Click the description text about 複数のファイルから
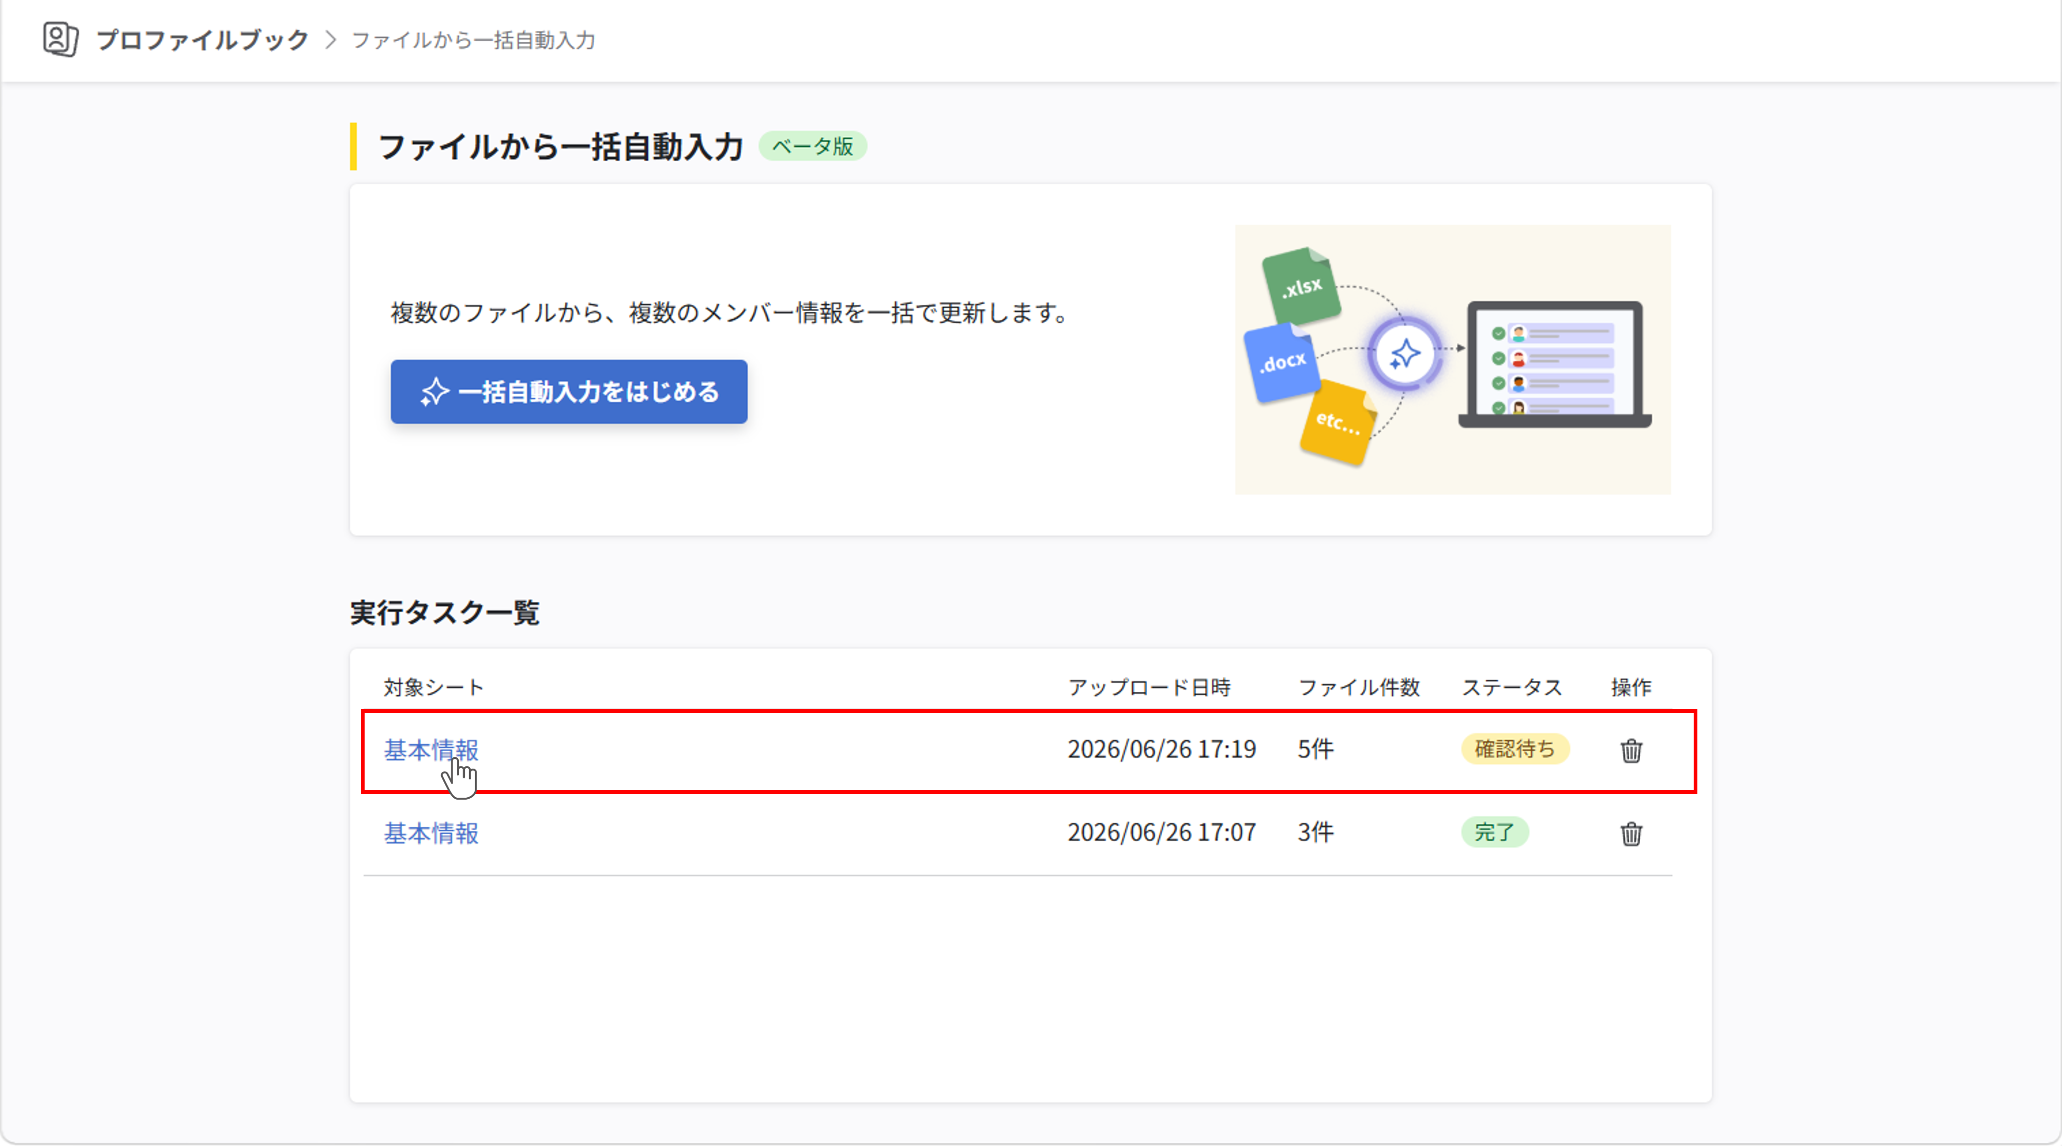Screen dimensions: 2062x1146 tap(729, 312)
